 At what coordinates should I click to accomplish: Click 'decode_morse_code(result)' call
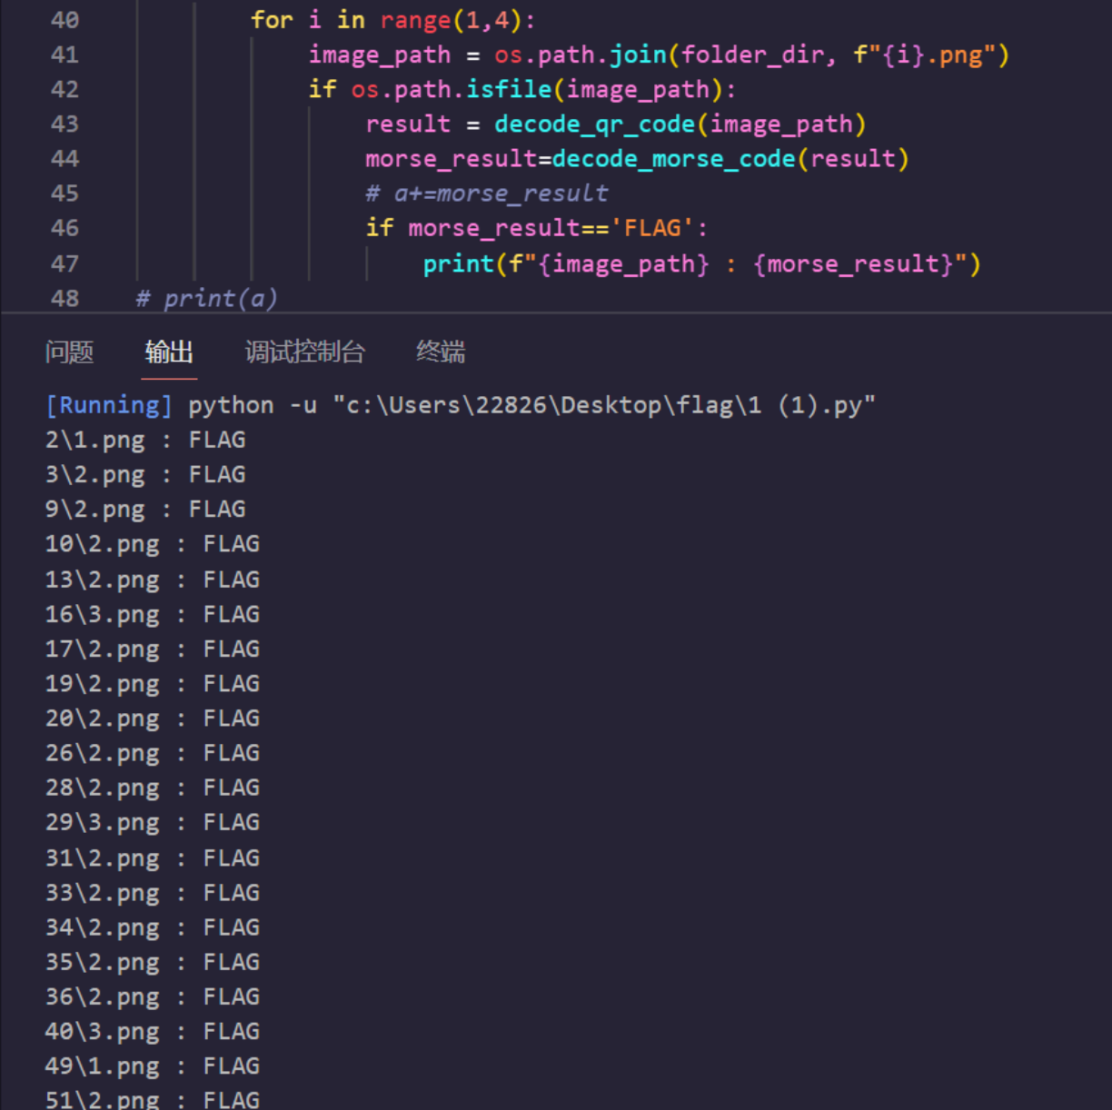pos(730,159)
